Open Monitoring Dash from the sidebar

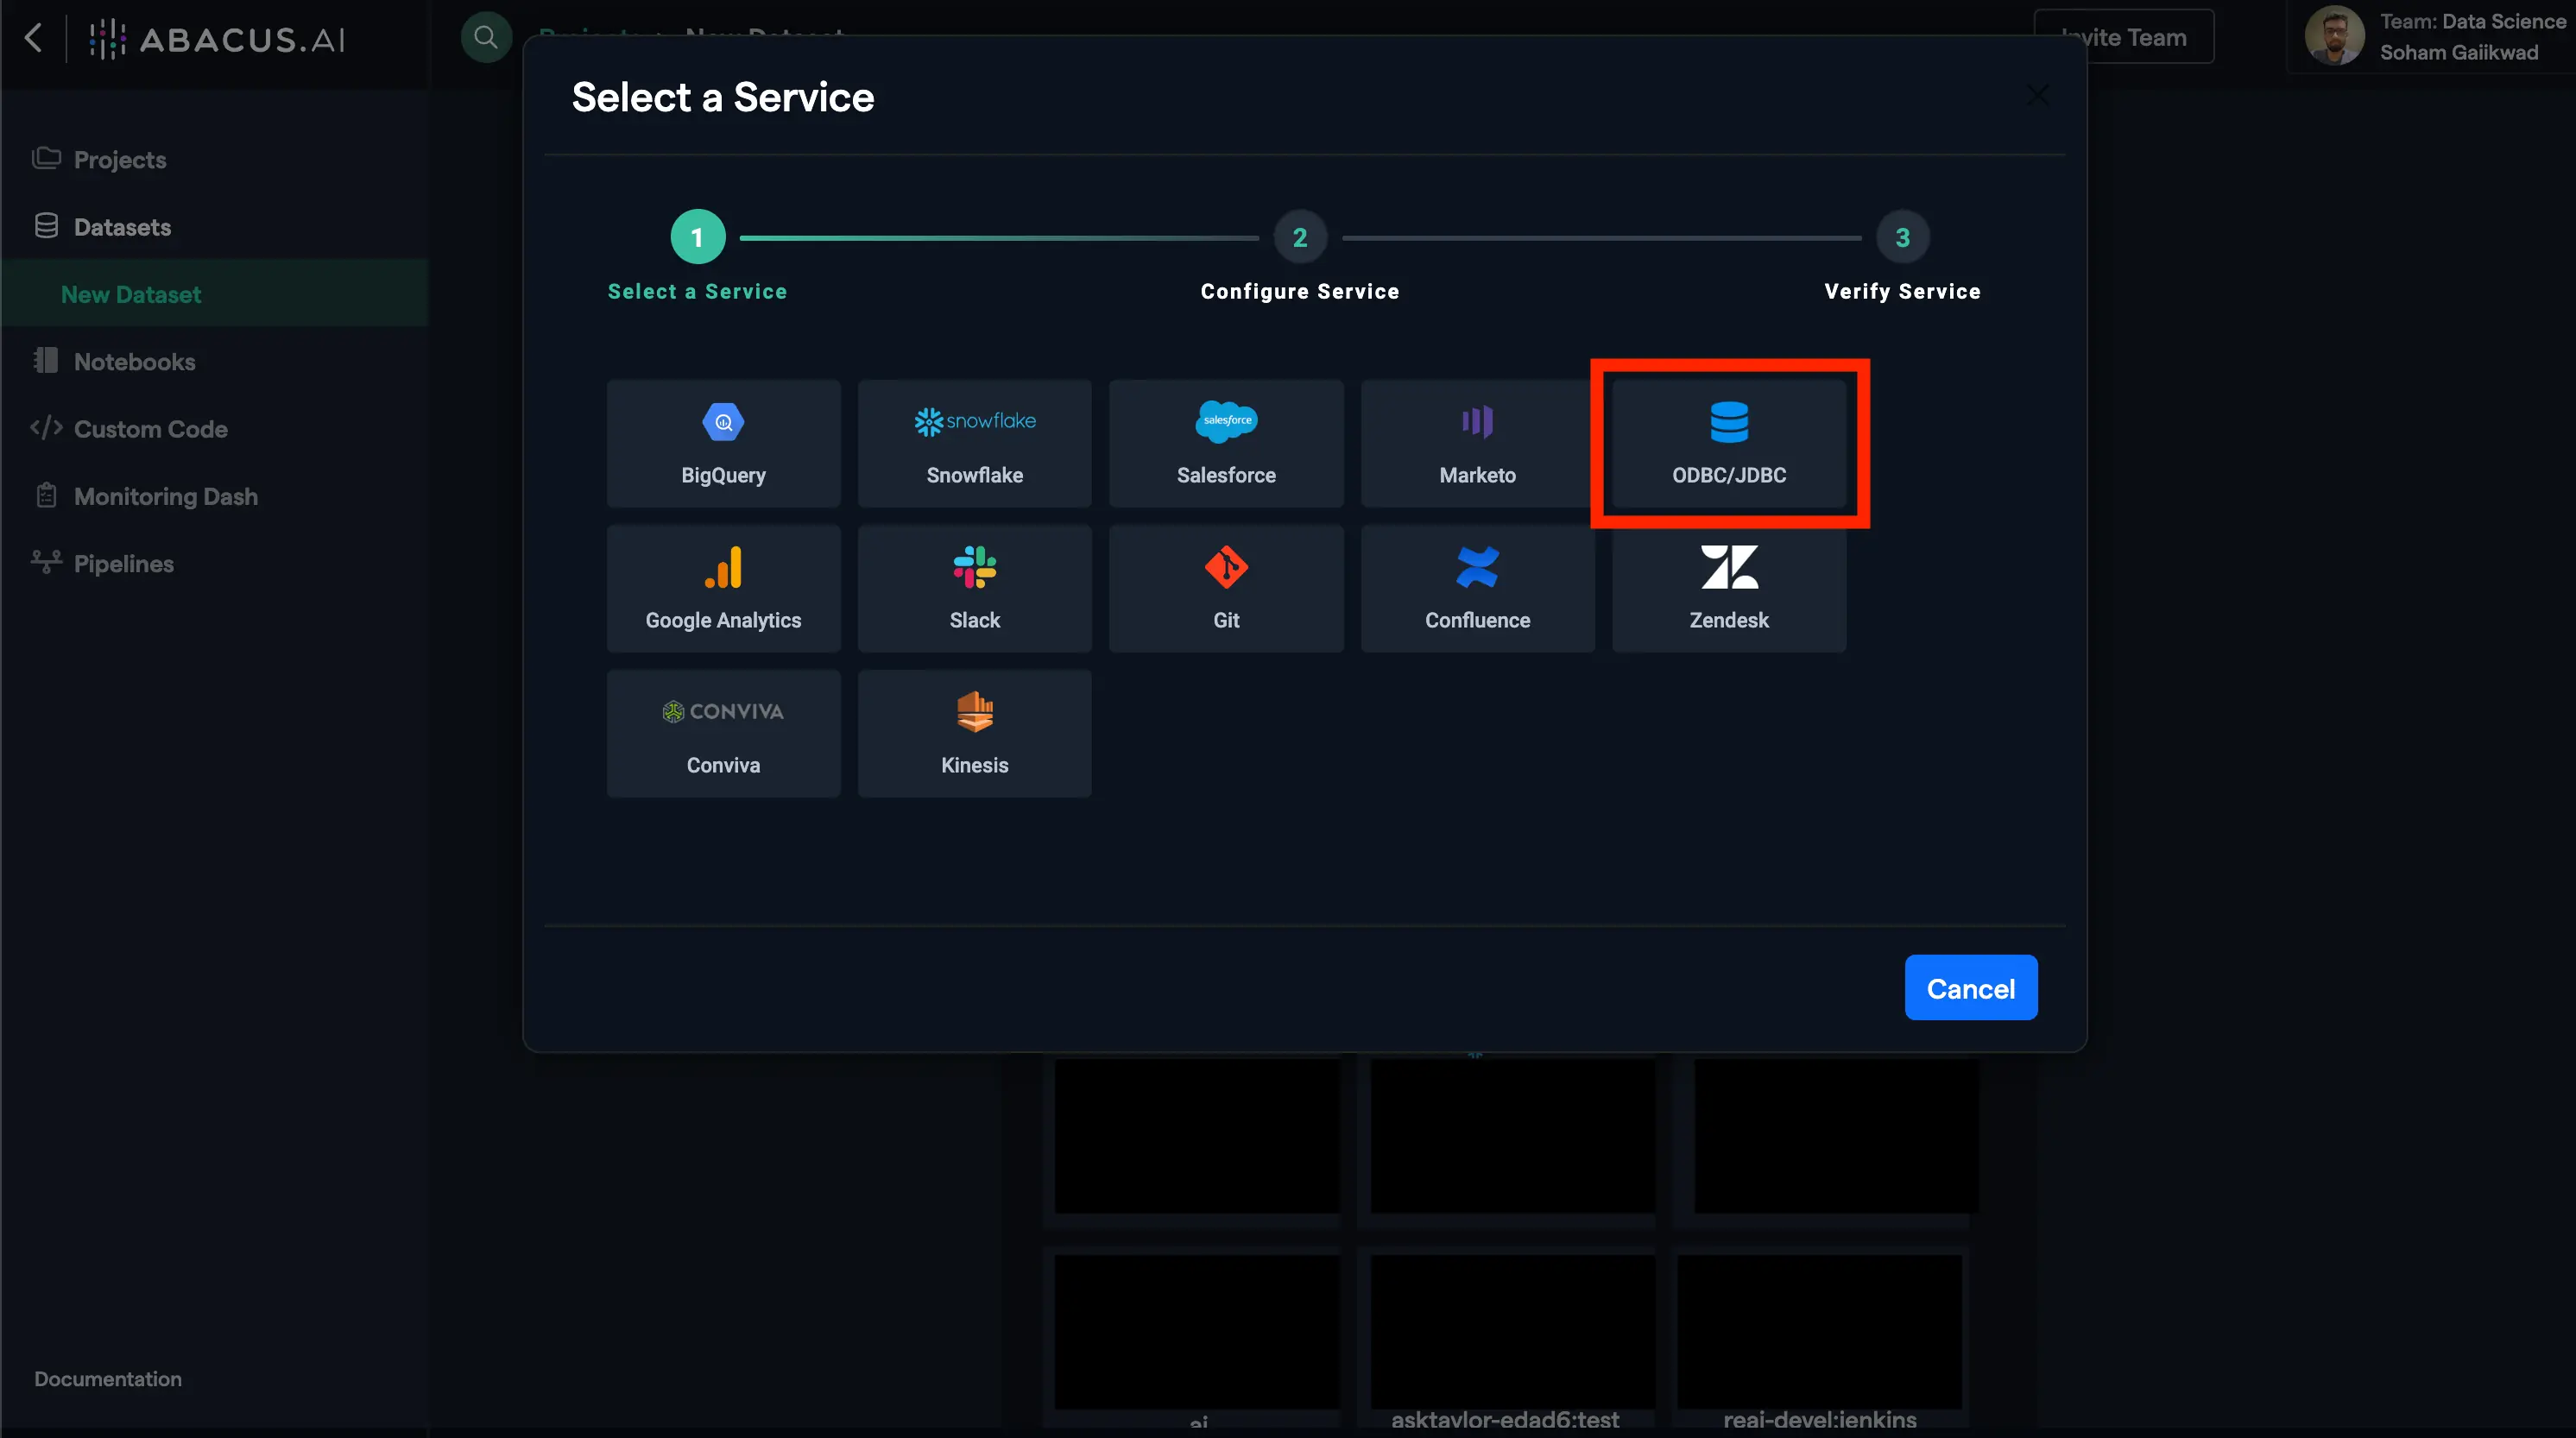pos(166,496)
